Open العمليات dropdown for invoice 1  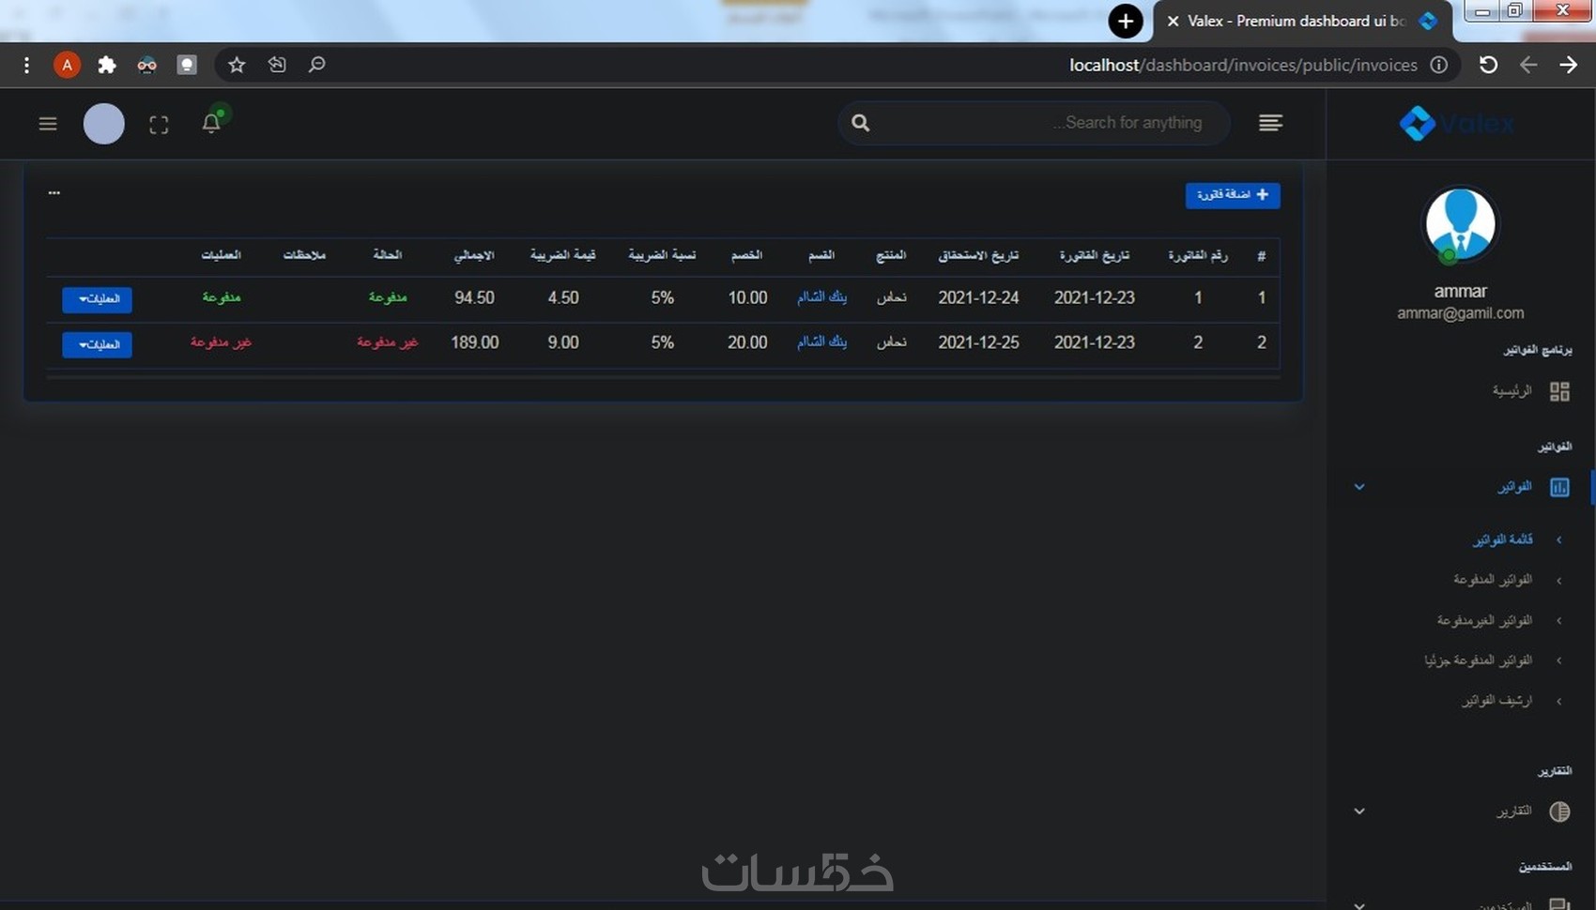pyautogui.click(x=98, y=299)
